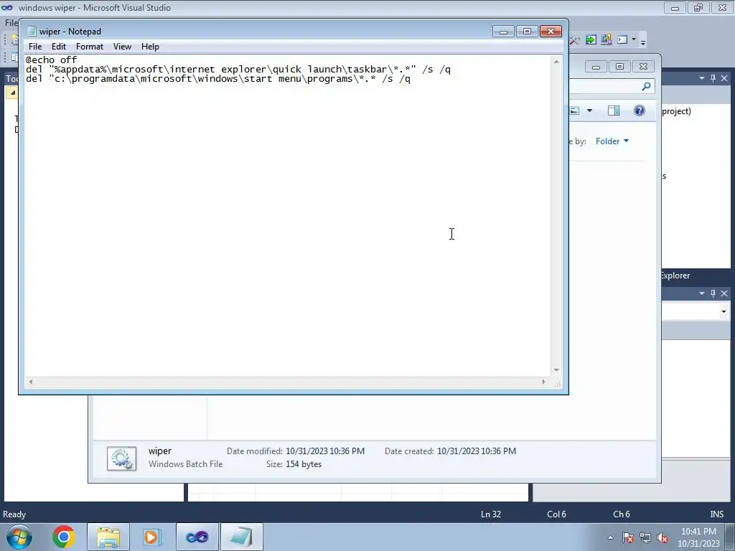
Task: Open Windows Media Player from the taskbar
Action: point(151,537)
